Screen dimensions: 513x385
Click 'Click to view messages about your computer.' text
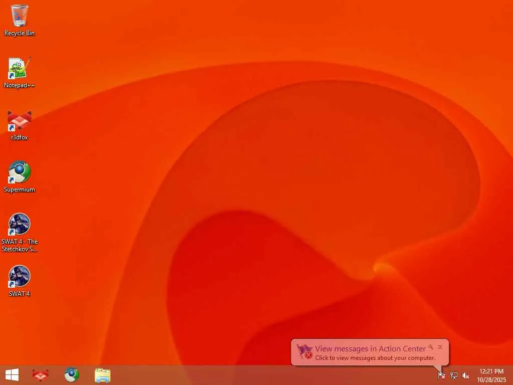tap(375, 358)
